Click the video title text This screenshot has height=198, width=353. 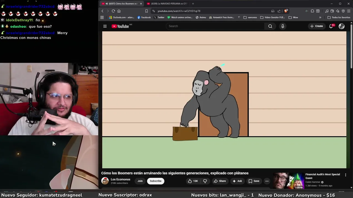pos(175,173)
